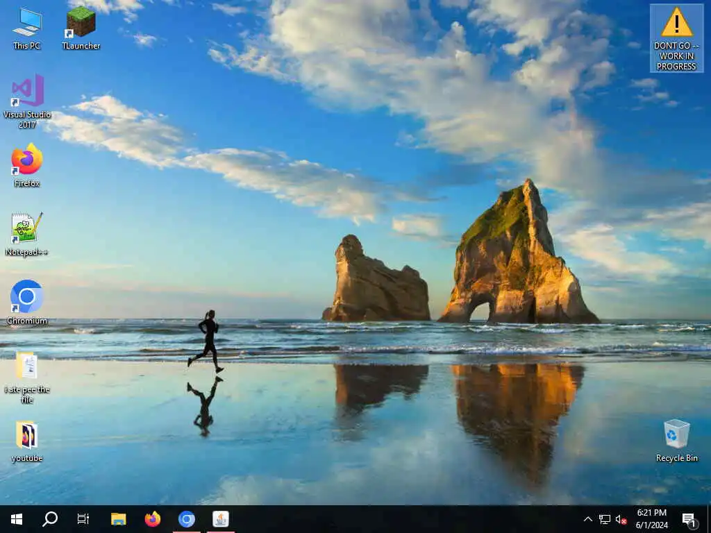Open the Windows Start menu

[x=17, y=519]
